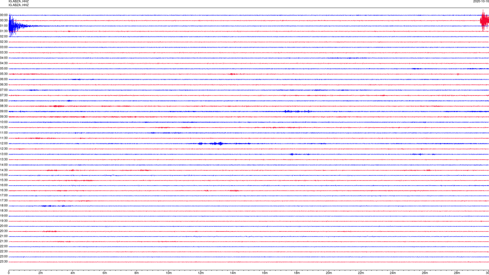Select the 04:00 row label

pyautogui.click(x=4, y=58)
